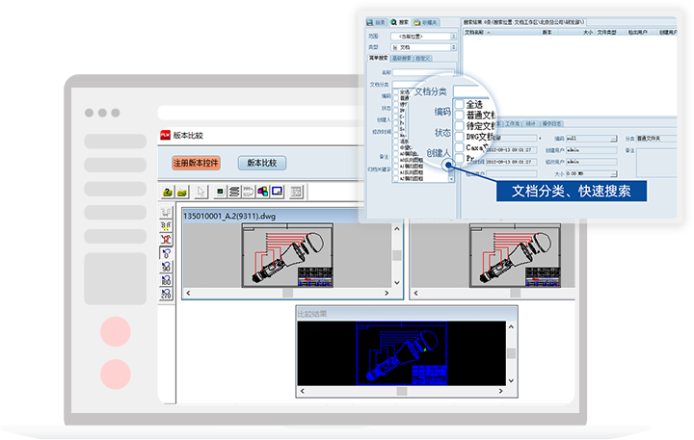694x440 pixels.
Task: Click the layers list icon in the toolbar
Action: [234, 192]
